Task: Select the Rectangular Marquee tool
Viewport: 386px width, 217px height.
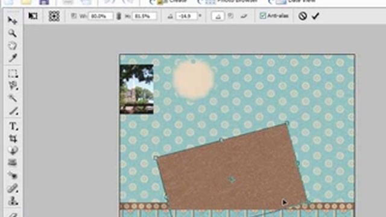Action: point(13,74)
